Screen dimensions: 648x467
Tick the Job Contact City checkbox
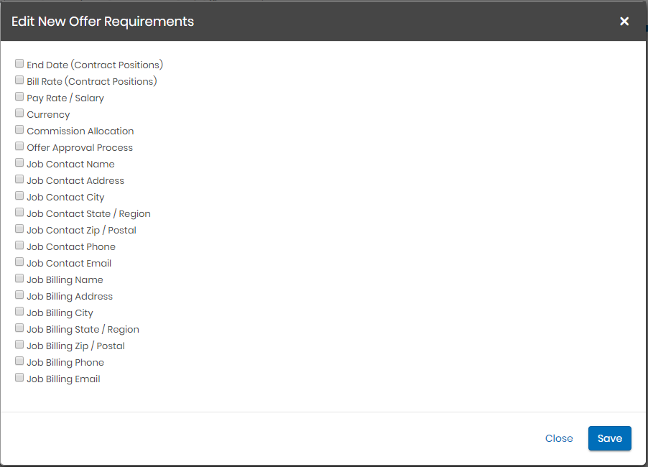(19, 196)
